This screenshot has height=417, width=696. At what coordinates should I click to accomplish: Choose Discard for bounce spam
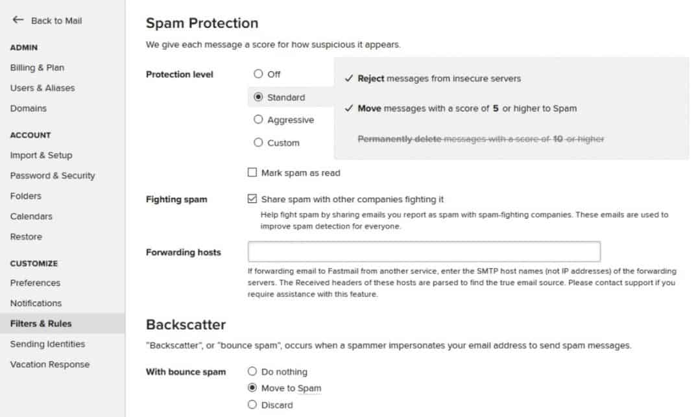click(x=252, y=405)
